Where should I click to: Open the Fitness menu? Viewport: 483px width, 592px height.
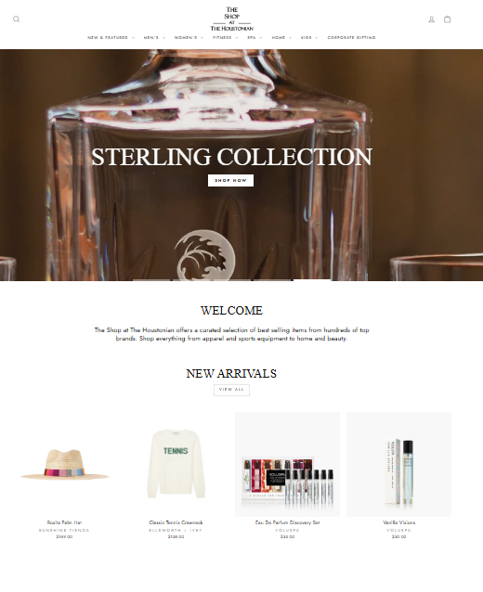coord(226,38)
